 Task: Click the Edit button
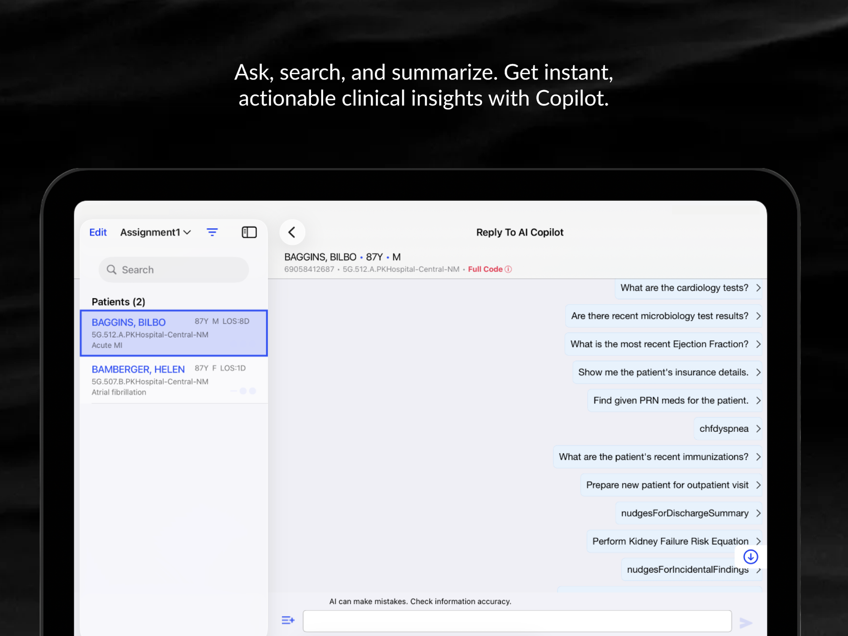(x=98, y=232)
